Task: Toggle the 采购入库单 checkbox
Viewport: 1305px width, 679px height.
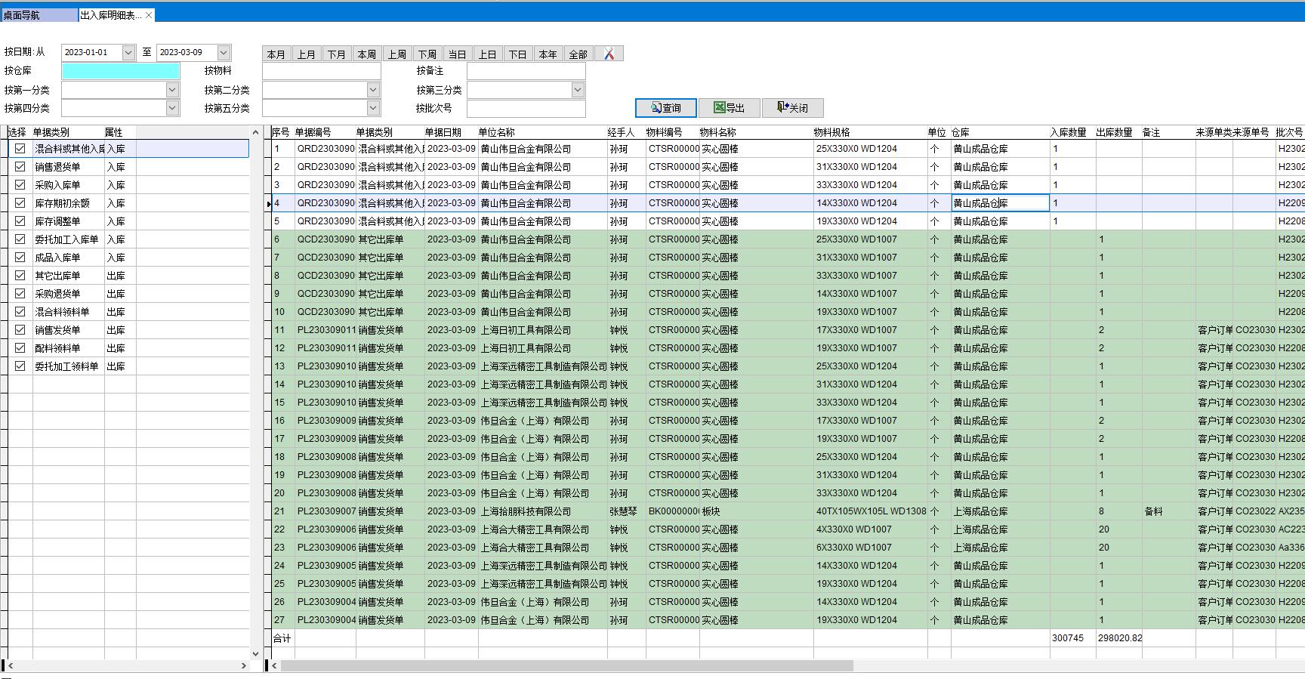Action: coord(20,185)
